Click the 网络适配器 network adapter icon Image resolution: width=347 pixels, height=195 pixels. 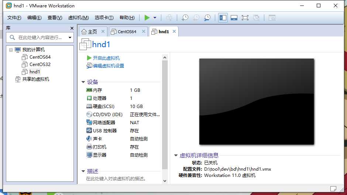pos(89,122)
